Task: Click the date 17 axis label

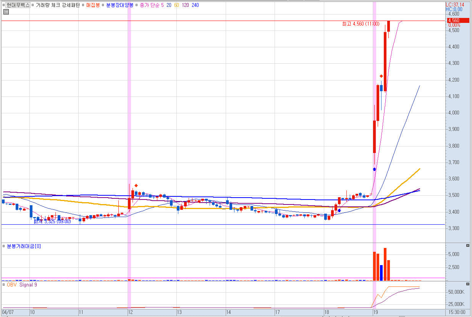Action: [278, 312]
